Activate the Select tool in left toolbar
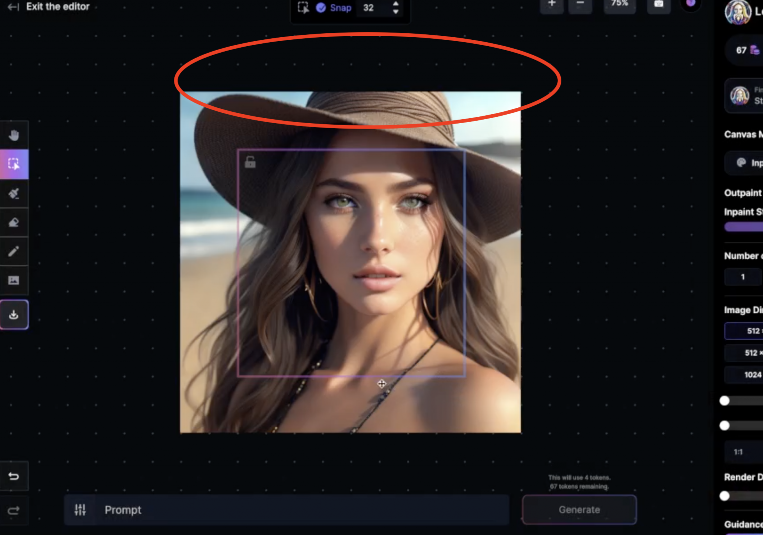This screenshot has height=535, width=763. [14, 164]
